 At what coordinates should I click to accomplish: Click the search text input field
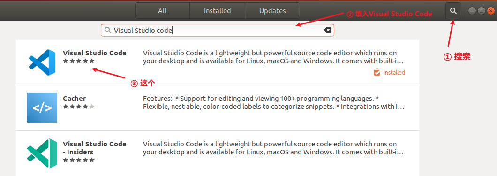point(218,31)
